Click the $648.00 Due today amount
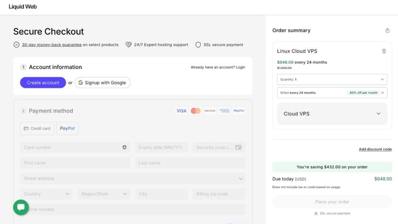 coord(383,179)
